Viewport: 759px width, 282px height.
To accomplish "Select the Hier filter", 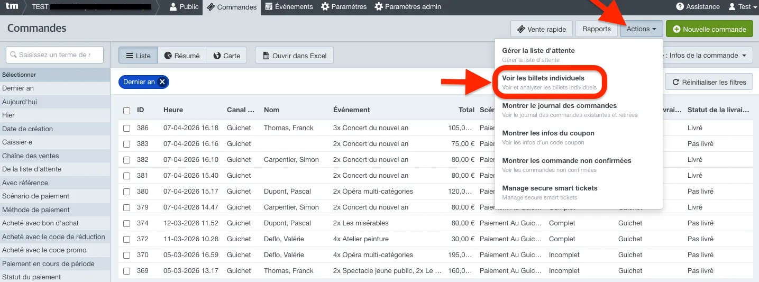I will [55, 115].
